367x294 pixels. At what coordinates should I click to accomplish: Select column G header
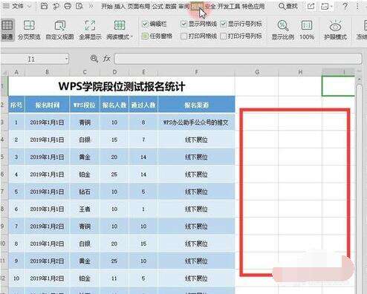257,72
